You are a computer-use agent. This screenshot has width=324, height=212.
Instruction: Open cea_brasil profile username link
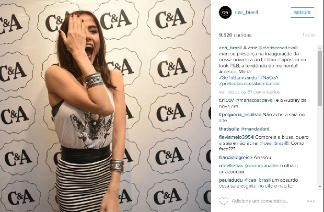(x=246, y=12)
